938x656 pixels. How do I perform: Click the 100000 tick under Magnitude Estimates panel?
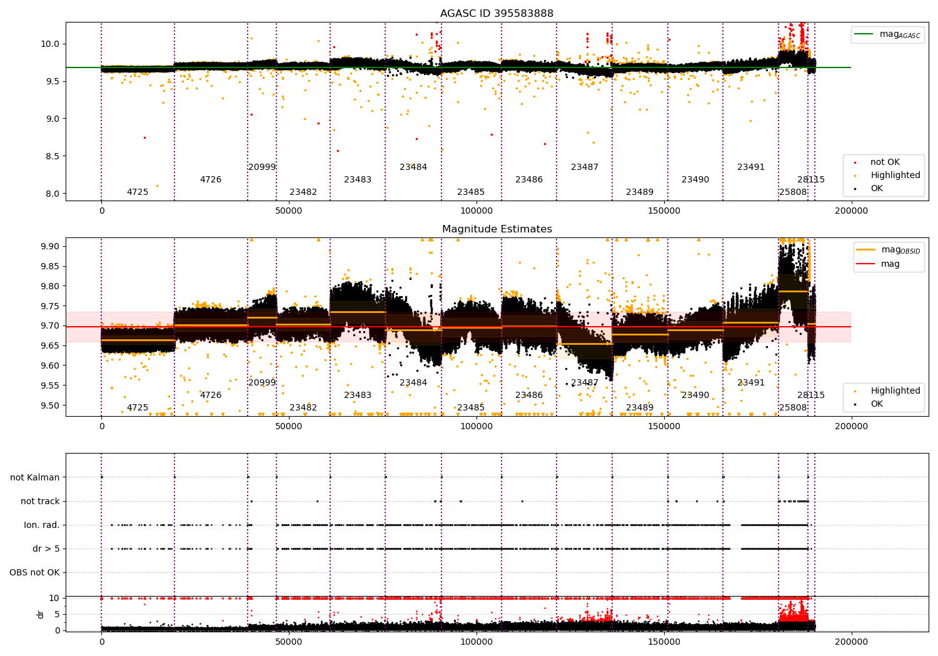pyautogui.click(x=477, y=426)
